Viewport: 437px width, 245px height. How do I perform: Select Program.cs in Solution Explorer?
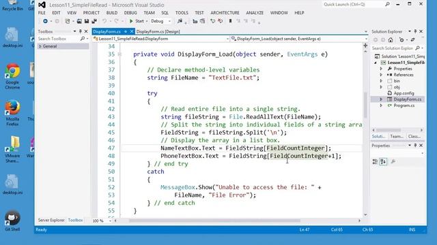coord(404,105)
